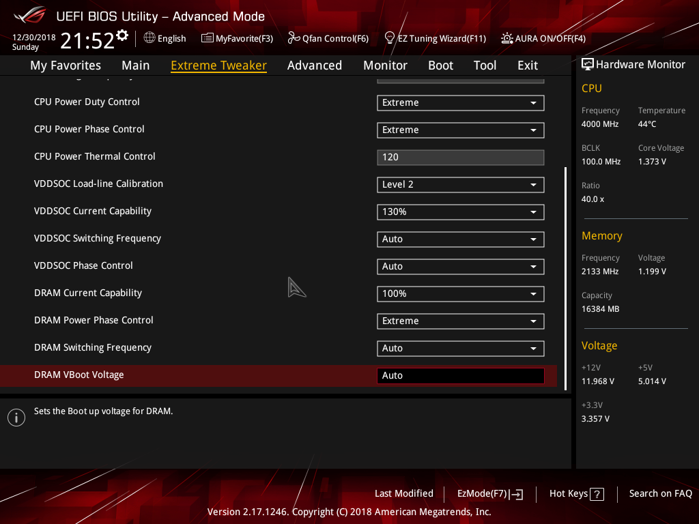Open CPU Power Duty Control dropdown

coord(461,103)
